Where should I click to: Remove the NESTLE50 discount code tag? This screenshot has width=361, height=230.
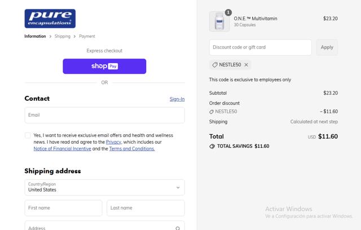[x=246, y=65]
